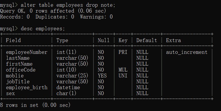Screen dimensions: 221x111
Task: Click the 'Duplicates: 0' text in the result line
Action: tap(55, 17)
